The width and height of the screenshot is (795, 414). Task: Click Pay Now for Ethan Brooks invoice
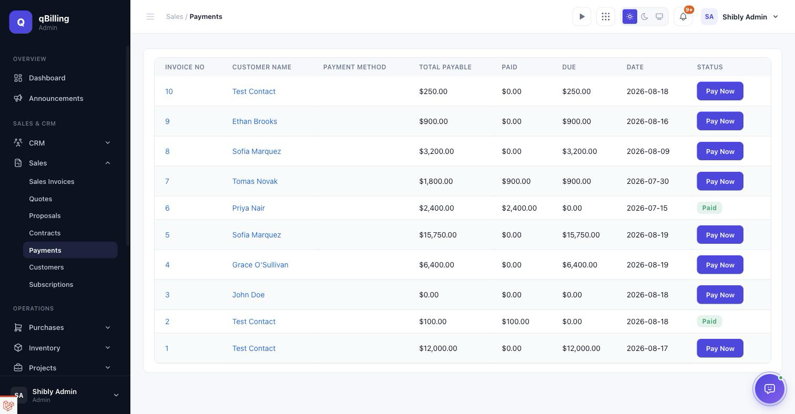[720, 121]
